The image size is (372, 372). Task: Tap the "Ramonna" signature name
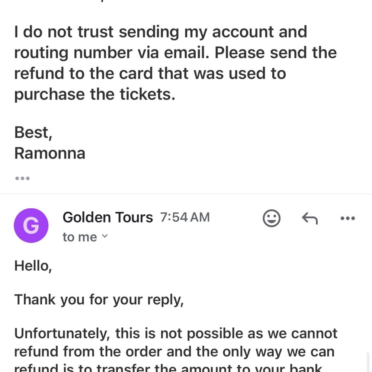click(x=49, y=153)
